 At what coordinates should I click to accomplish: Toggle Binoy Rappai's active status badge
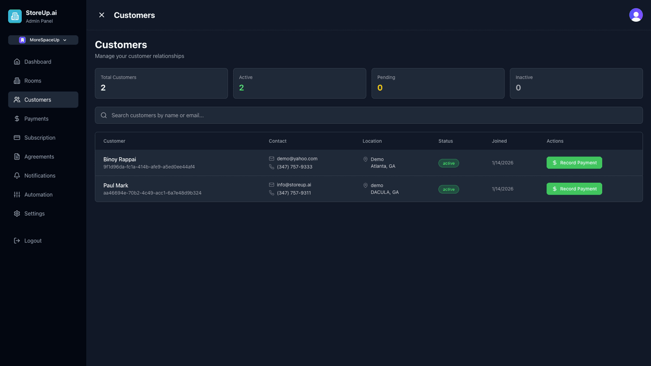click(x=449, y=163)
